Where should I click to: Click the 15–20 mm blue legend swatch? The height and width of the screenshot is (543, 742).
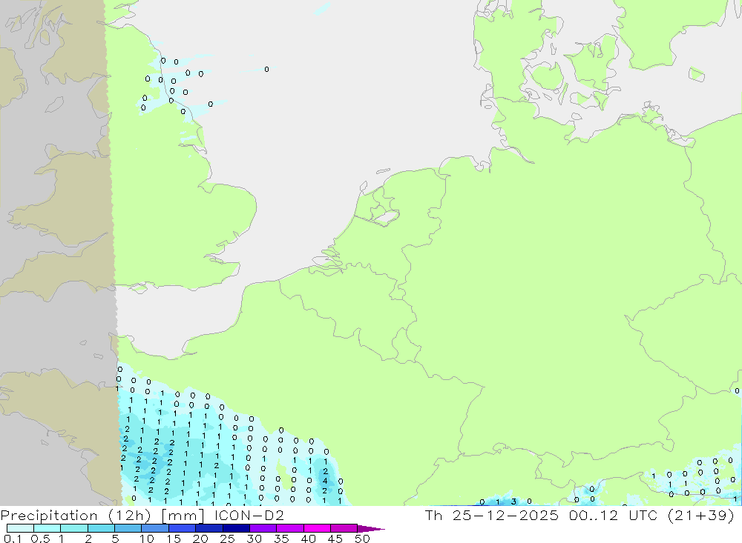182,528
